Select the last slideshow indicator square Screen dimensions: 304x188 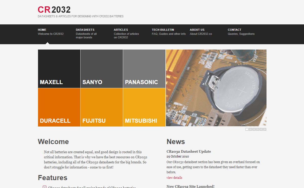(265, 129)
